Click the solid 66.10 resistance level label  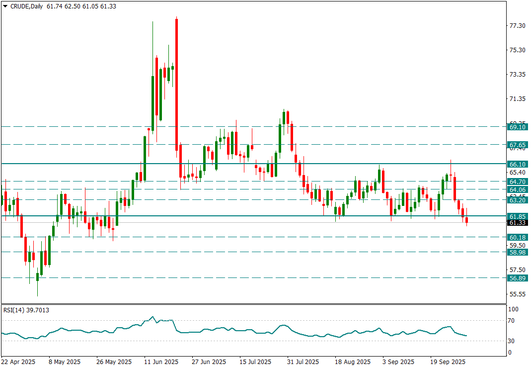pyautogui.click(x=518, y=164)
